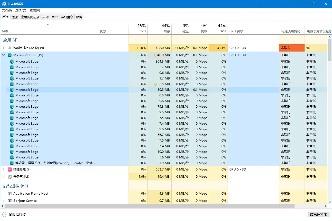The width and height of the screenshot is (332, 221).
Task: Switch to the 启动 tab
Action: [45, 17]
